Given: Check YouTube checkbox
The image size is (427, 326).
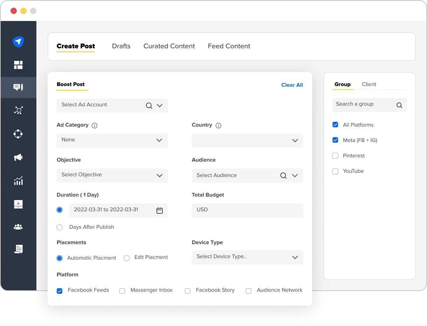Looking at the screenshot, I should [335, 171].
